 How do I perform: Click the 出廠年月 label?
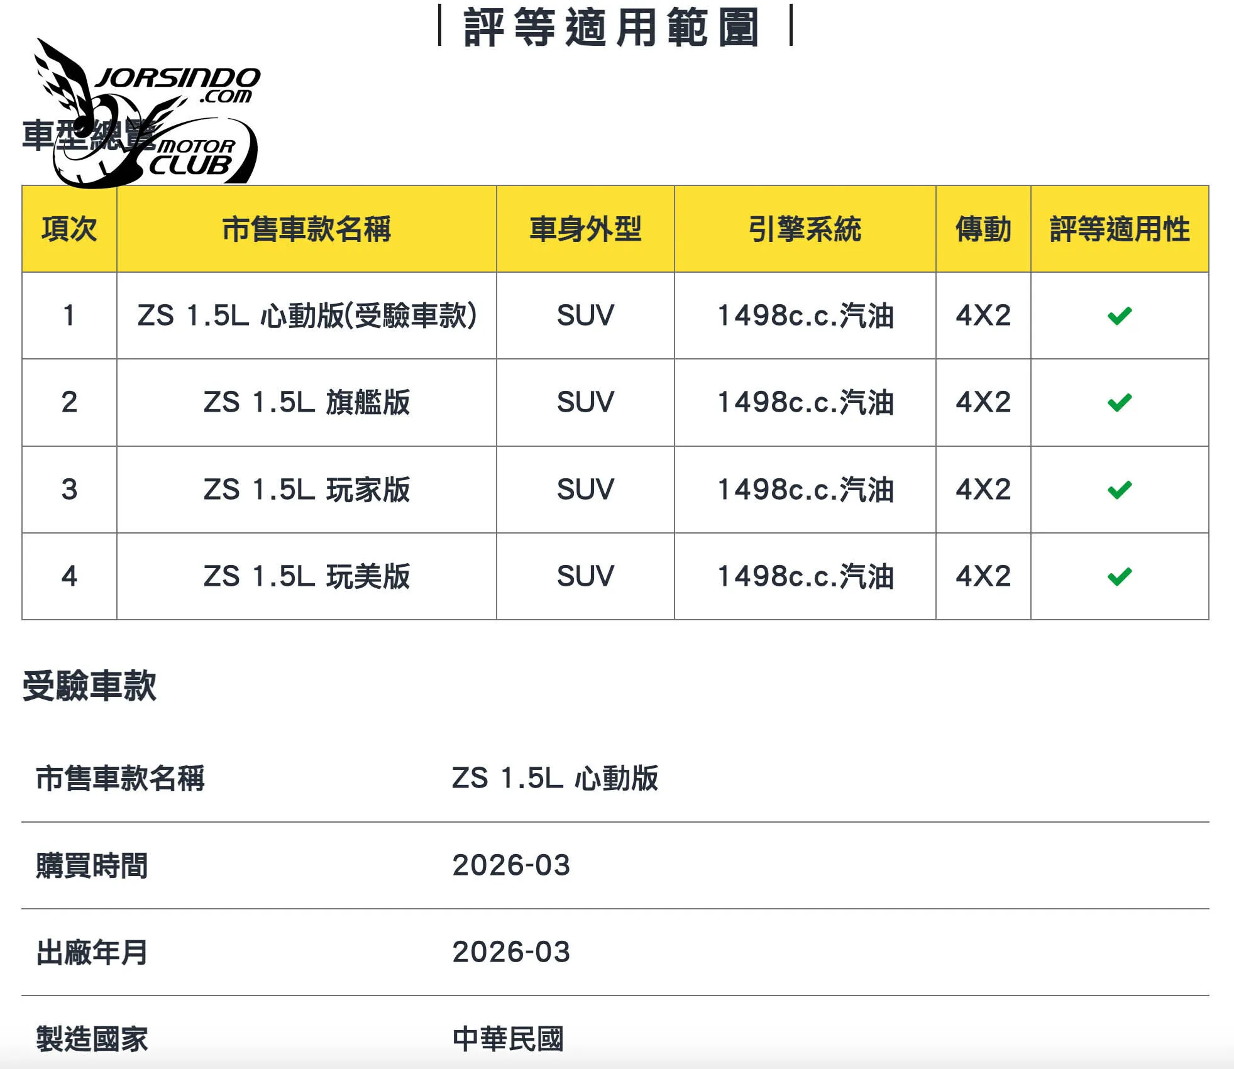coord(92,952)
